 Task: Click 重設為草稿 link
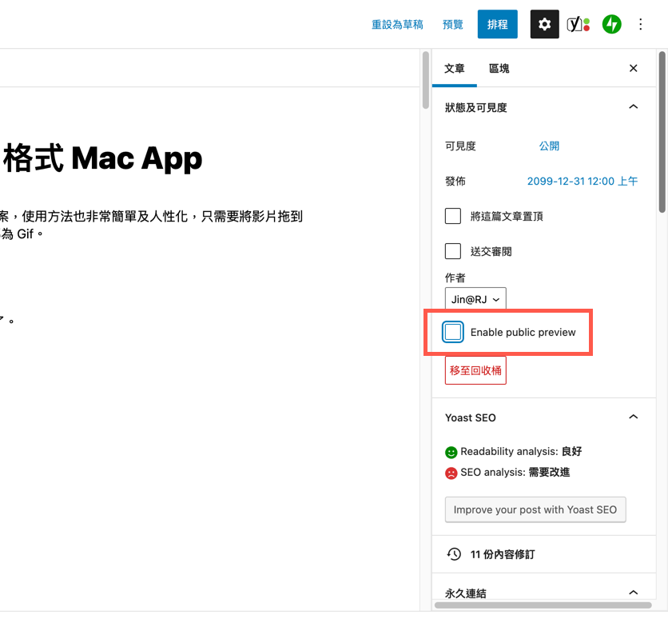397,24
